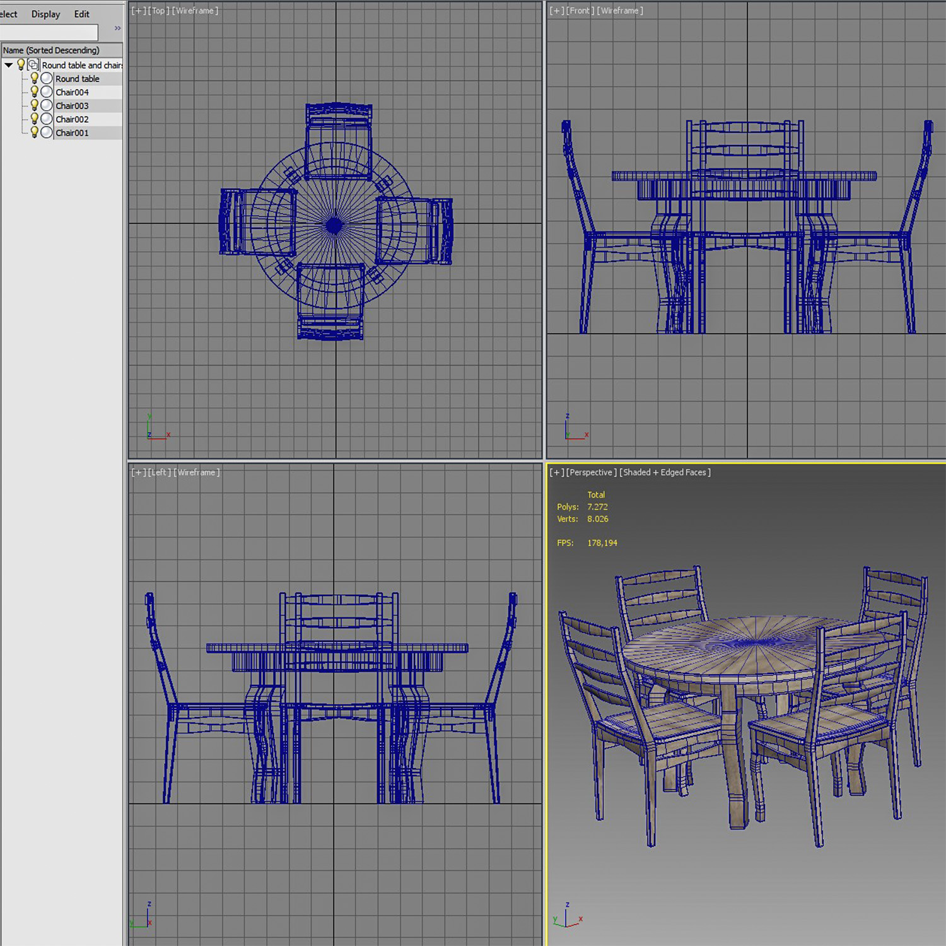Open the [Top] view label menu
This screenshot has height=946, width=946.
click(x=159, y=11)
